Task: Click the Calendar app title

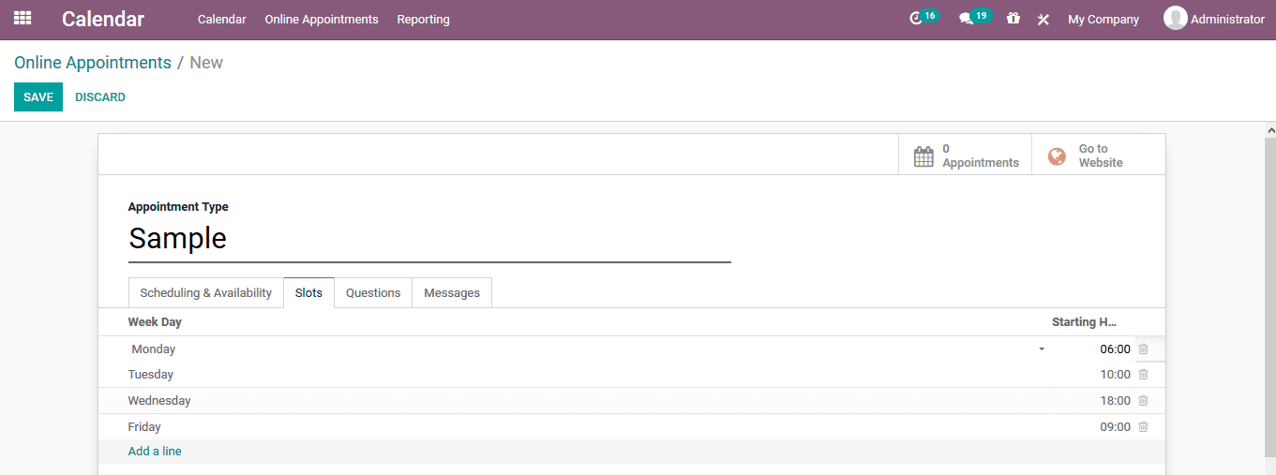Action: 103,19
